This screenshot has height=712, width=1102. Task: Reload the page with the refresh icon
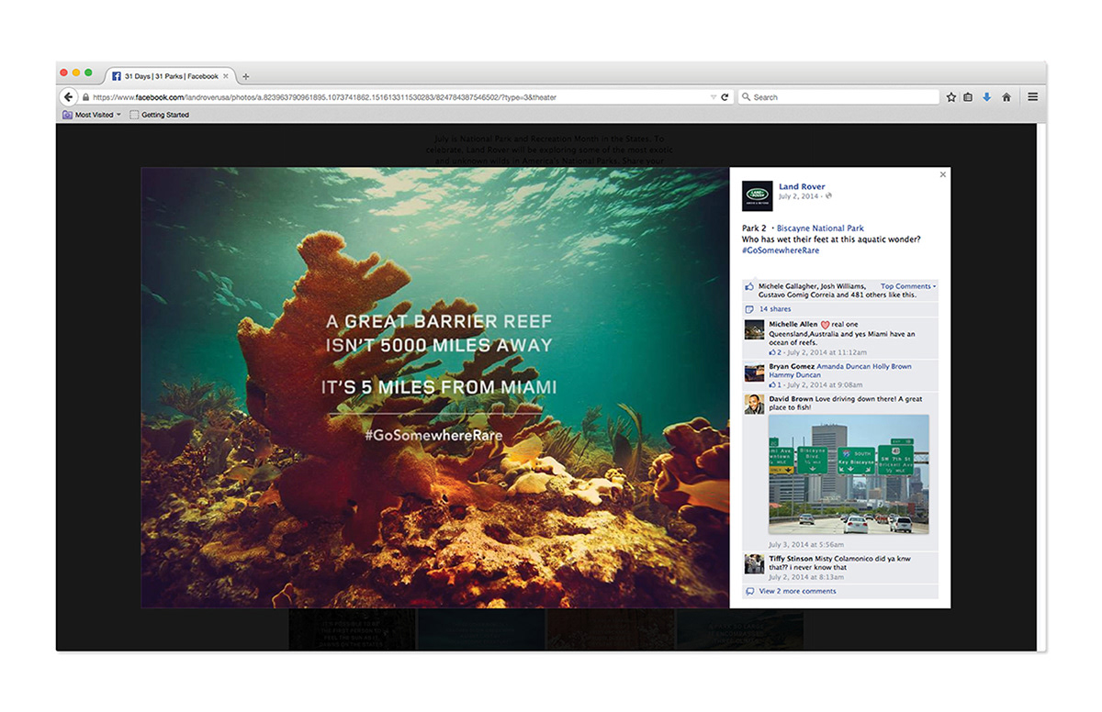pyautogui.click(x=725, y=97)
